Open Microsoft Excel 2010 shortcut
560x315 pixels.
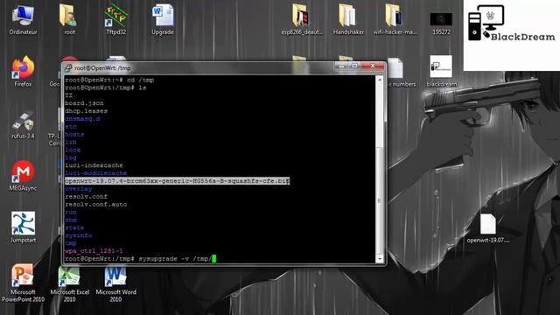pyautogui.click(x=69, y=283)
